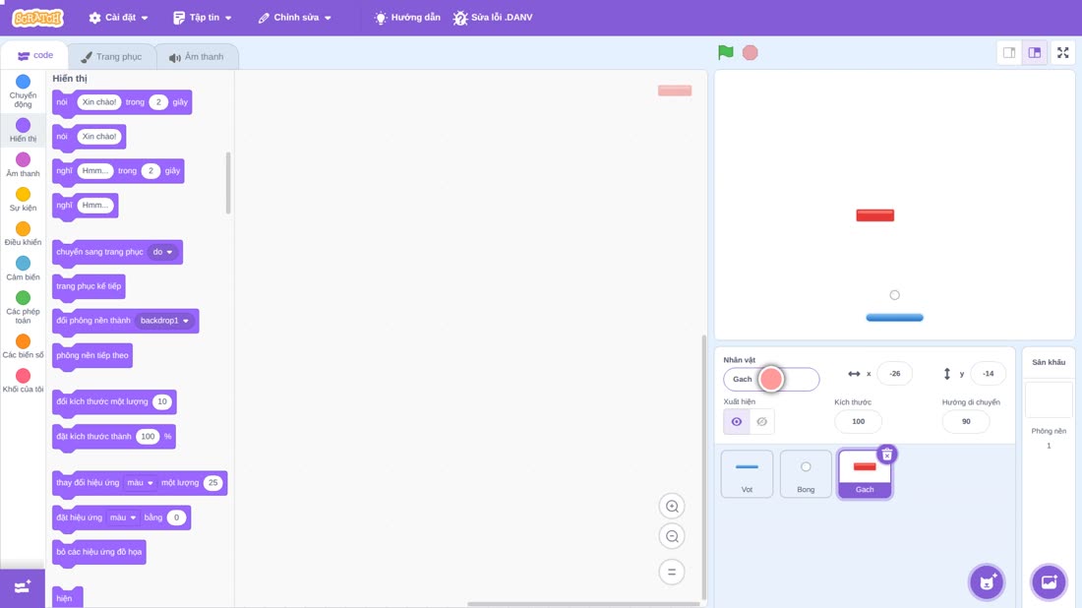Screen dimensions: 1082x608
Task: Open the Hướng dẫn tutorials
Action: click(407, 18)
